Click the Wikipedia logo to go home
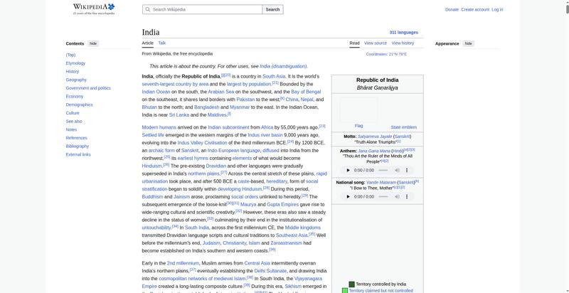 94,9
